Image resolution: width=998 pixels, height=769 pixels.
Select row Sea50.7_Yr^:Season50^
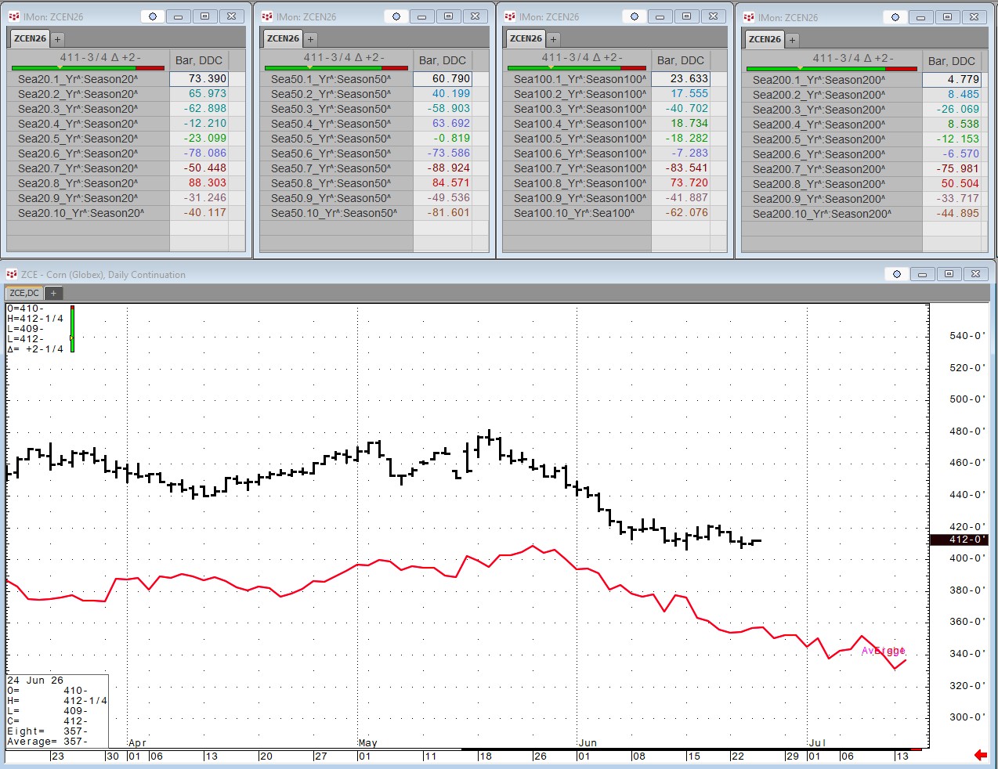(337, 168)
